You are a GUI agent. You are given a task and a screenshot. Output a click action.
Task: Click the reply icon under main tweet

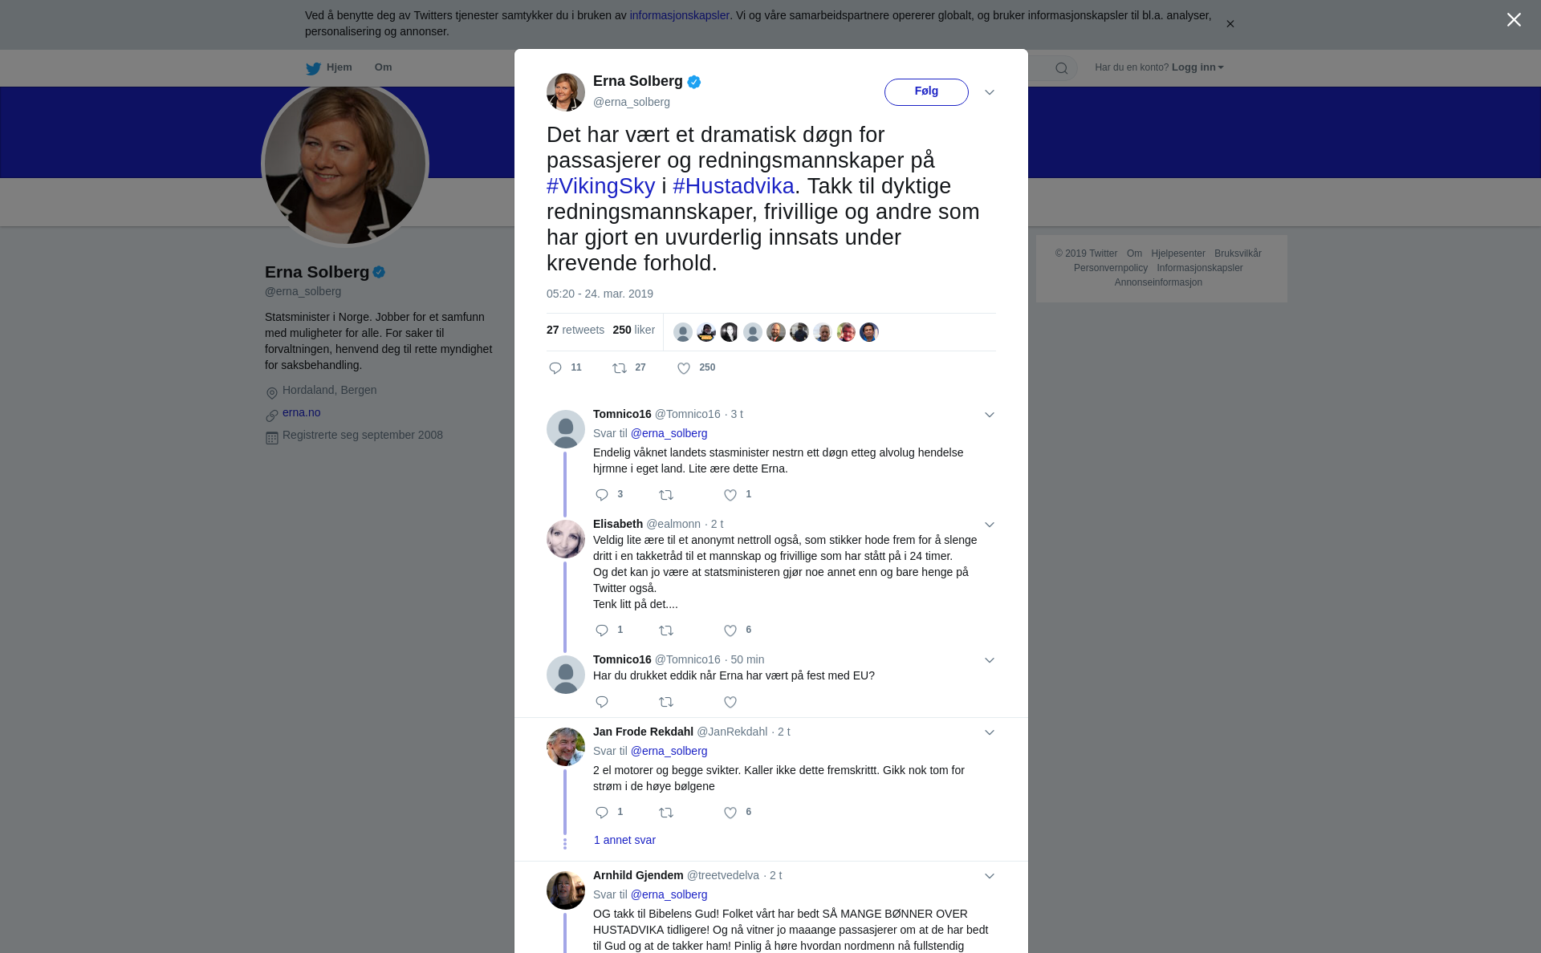[x=555, y=368]
